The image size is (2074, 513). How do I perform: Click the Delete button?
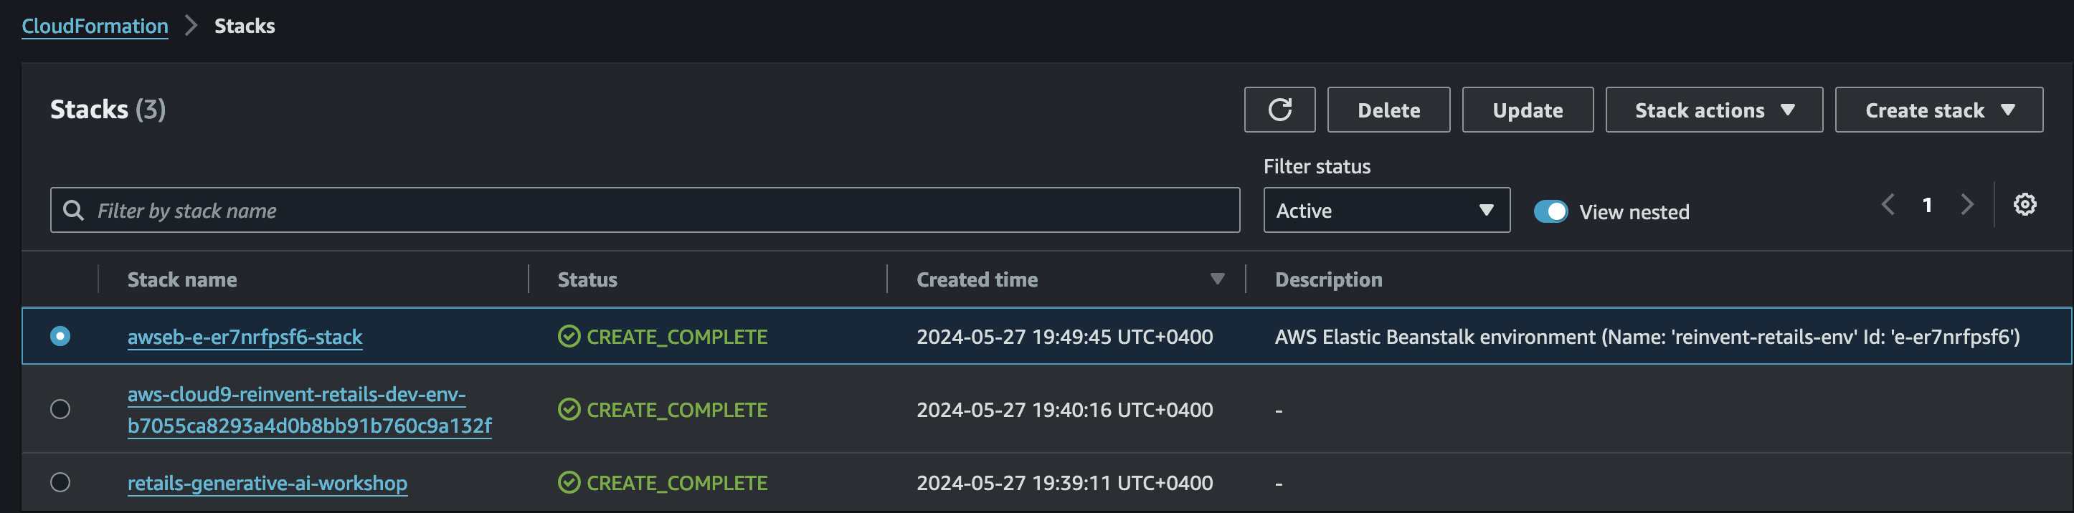pos(1388,110)
